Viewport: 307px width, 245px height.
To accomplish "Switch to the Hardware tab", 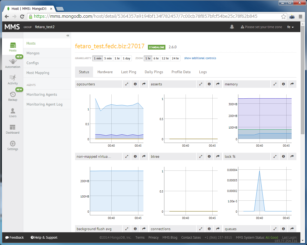I will click(x=105, y=72).
